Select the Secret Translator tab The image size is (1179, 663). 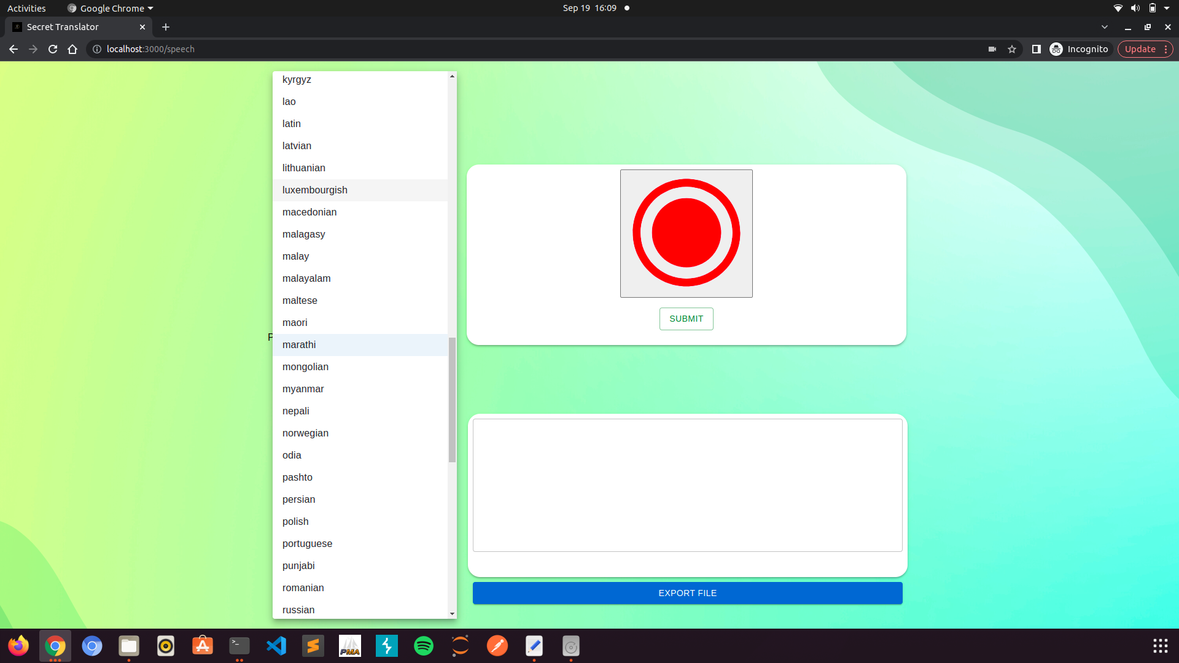[x=79, y=27]
